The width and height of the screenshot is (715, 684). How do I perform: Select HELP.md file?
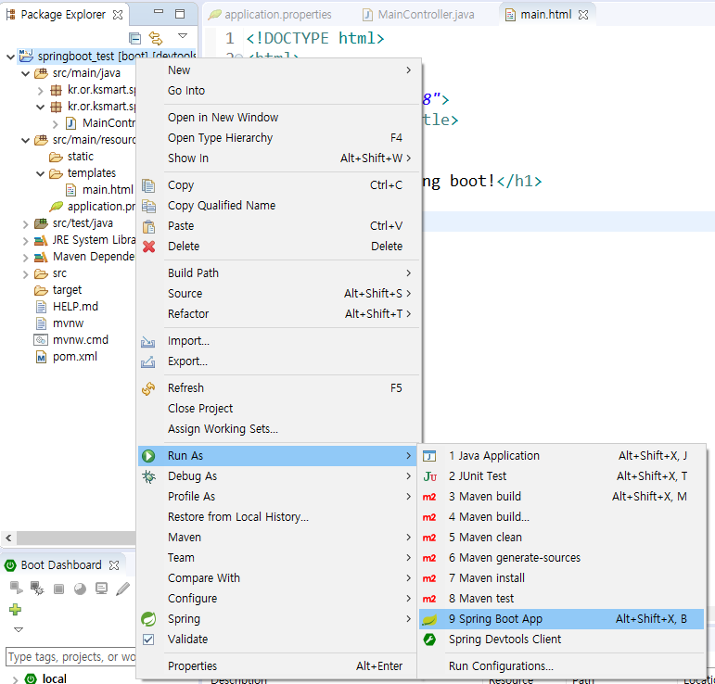click(75, 306)
